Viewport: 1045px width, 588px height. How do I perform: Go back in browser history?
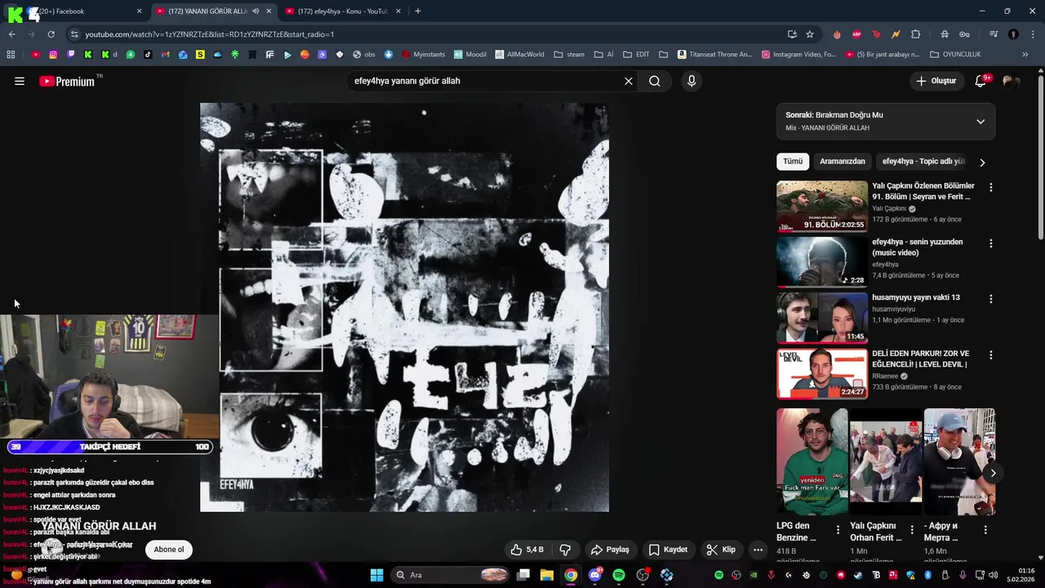11,34
